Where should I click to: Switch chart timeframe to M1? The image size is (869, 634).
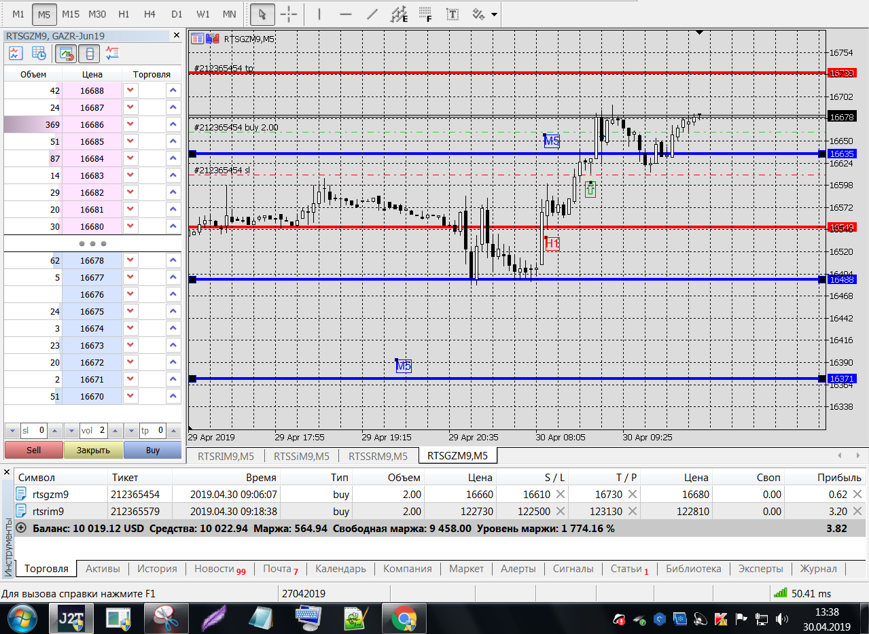pyautogui.click(x=18, y=14)
